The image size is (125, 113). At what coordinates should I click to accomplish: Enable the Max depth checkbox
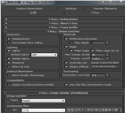point(71,43)
